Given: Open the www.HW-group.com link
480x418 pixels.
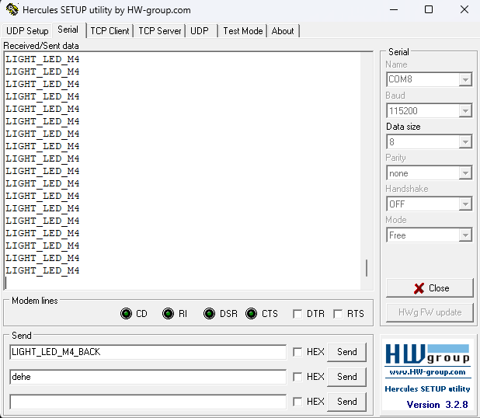Looking at the screenshot, I should (427, 372).
